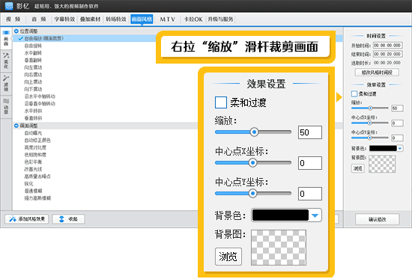Click 中心点Y坐标 value field in right sidebar
Viewport: 412px width, 279px height.
[x=397, y=138]
